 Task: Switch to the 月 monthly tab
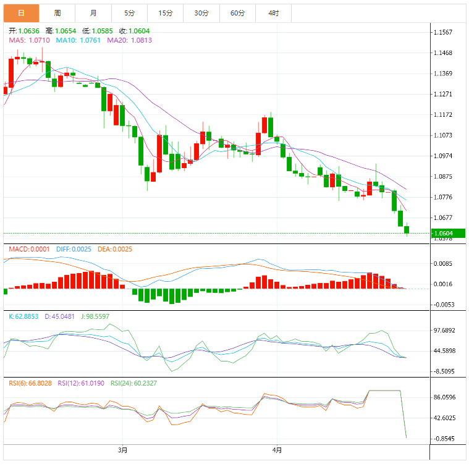pos(93,13)
